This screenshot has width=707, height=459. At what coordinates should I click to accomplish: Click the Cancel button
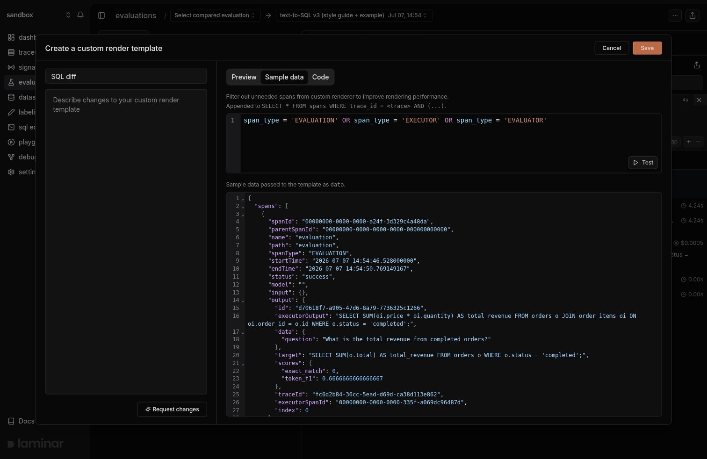coord(612,48)
